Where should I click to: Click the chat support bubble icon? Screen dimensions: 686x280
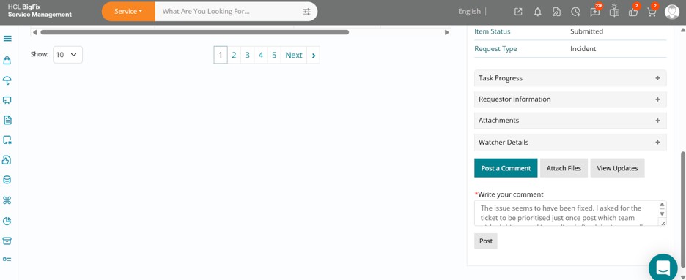[x=663, y=267]
